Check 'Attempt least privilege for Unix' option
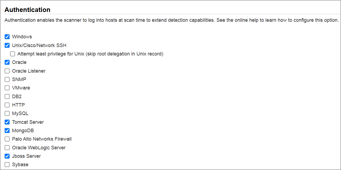 click(x=13, y=54)
